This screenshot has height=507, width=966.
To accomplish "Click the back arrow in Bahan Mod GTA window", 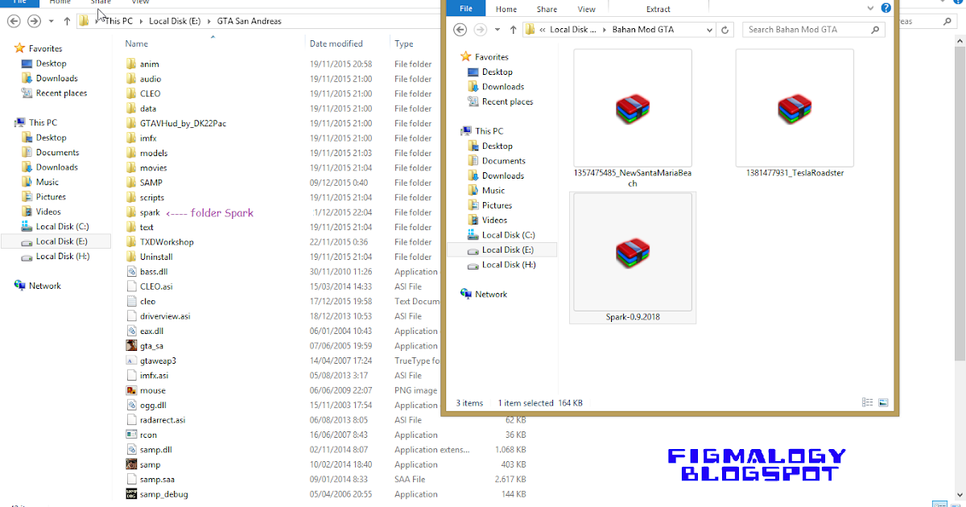I will [460, 30].
